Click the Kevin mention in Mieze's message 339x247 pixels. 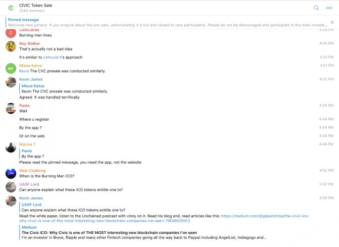point(24,71)
